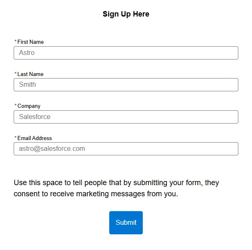Click the consent message paragraph
This screenshot has height=250, width=252.
tap(116, 188)
